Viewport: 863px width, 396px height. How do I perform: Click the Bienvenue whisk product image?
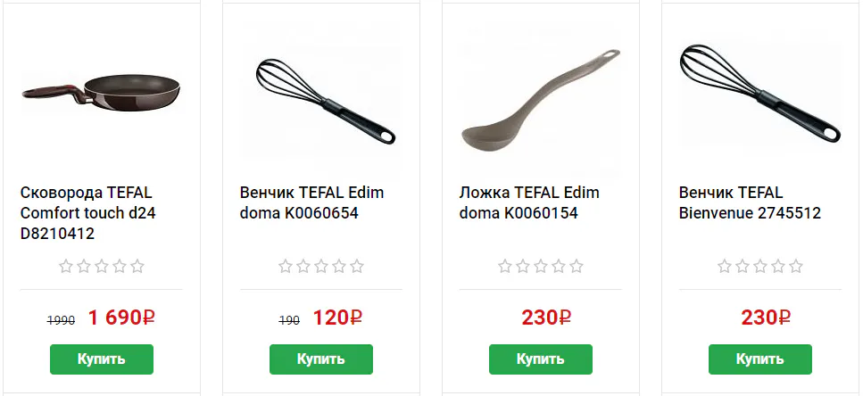tap(759, 94)
